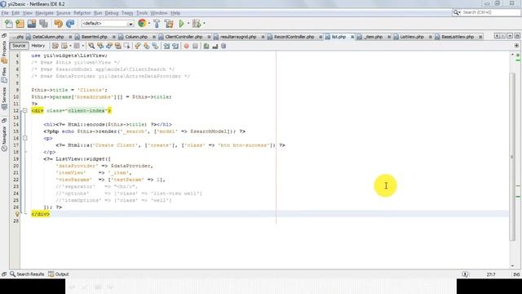This screenshot has height=294, width=522.
Task: Switch to the DataColumn.php tab
Action: pyautogui.click(x=48, y=37)
